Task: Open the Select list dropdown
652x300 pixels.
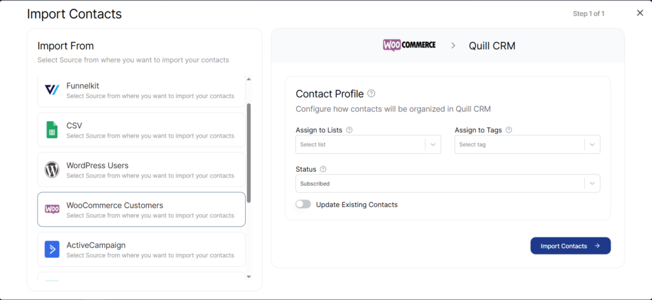Action: (x=368, y=145)
